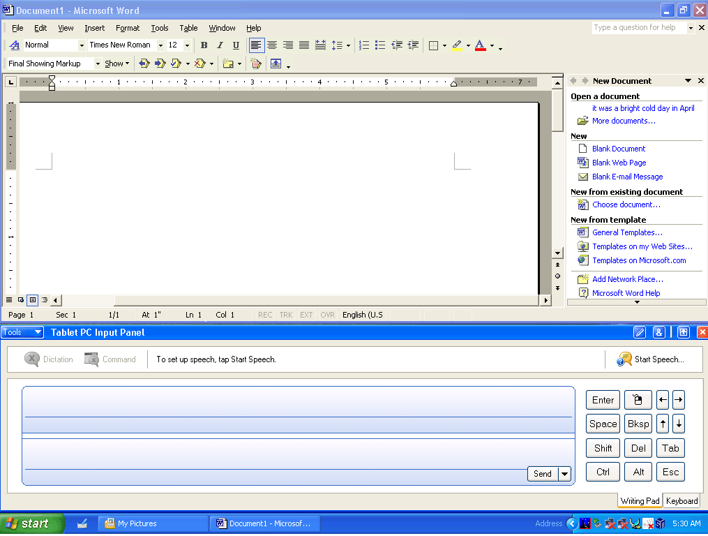Click the General Templates link

pyautogui.click(x=627, y=232)
